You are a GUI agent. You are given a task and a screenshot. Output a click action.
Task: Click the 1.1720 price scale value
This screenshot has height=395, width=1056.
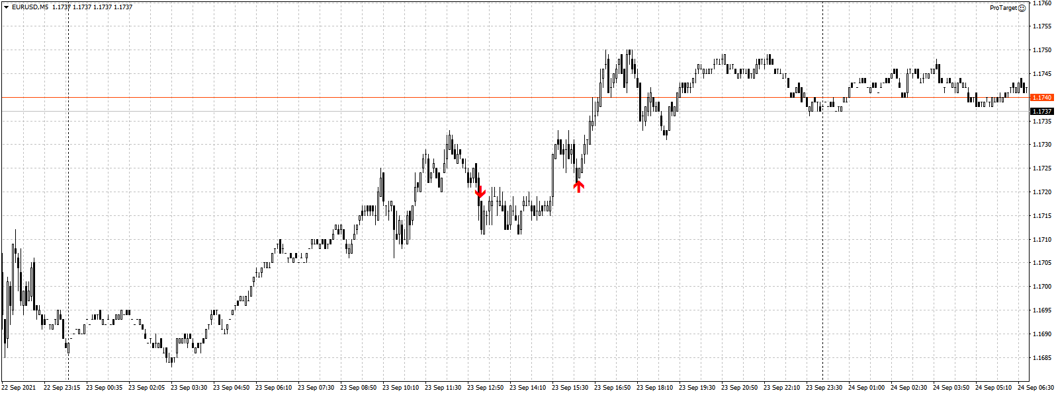[1042, 192]
